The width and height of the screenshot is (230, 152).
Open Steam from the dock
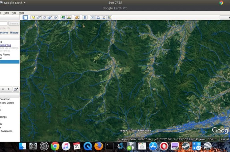pos(185,146)
